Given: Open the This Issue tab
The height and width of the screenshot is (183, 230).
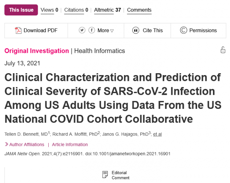Looking at the screenshot, I should [x=21, y=10].
